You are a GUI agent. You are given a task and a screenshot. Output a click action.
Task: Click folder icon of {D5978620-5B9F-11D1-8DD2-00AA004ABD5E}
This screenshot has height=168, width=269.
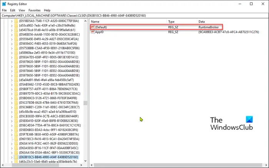pyautogui.click(x=16, y=62)
